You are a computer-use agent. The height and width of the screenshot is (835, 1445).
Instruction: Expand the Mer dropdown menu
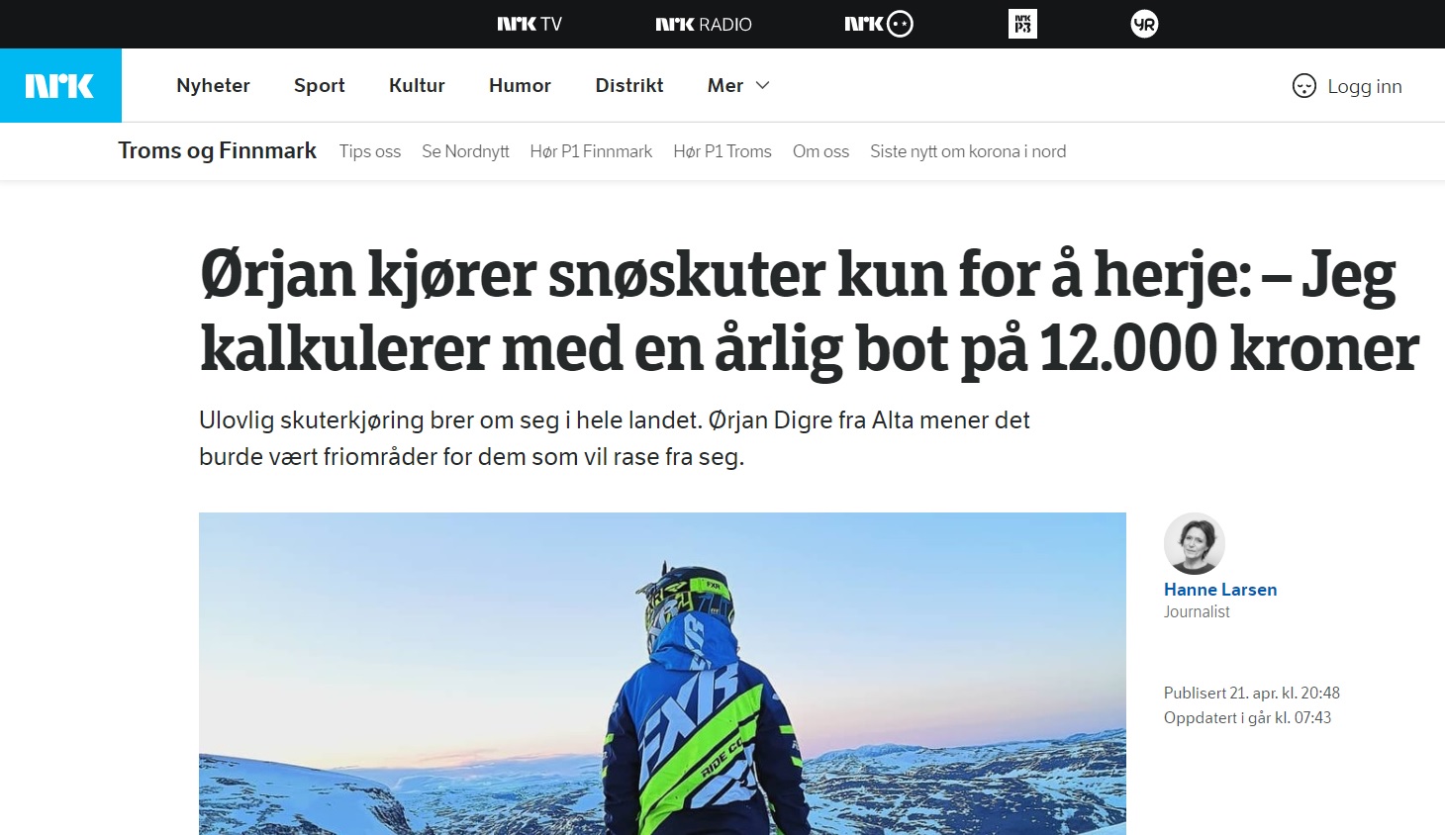pyautogui.click(x=738, y=85)
